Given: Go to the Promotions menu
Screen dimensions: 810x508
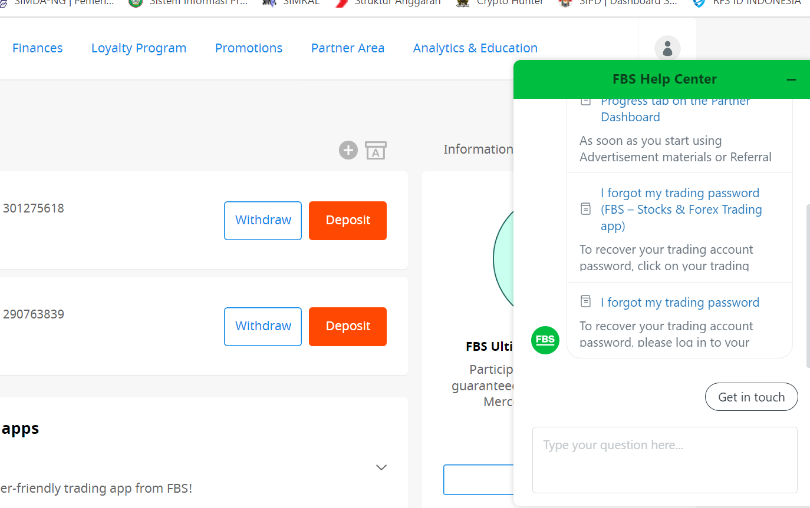Looking at the screenshot, I should click(x=248, y=48).
